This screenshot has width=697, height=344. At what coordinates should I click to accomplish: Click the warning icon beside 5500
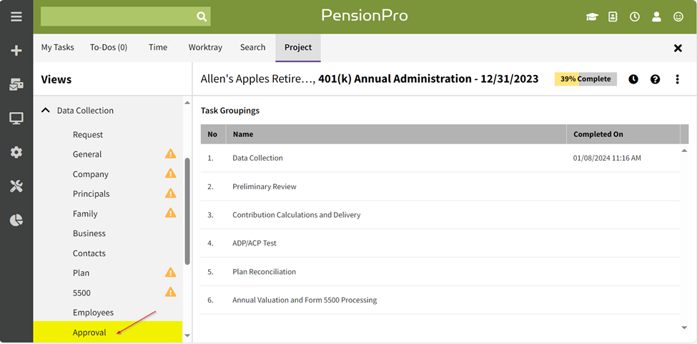tap(171, 292)
